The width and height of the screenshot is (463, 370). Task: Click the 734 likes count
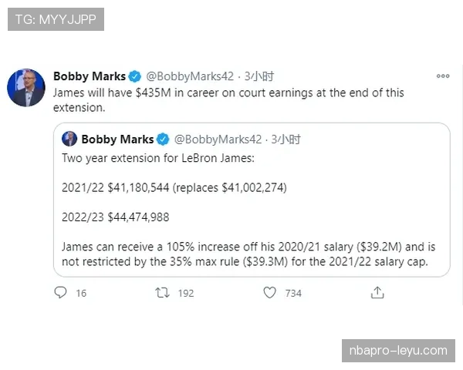293,294
